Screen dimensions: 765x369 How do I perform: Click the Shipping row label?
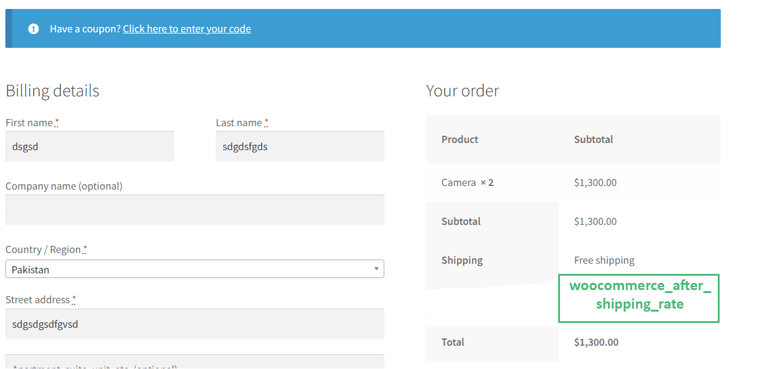click(x=462, y=260)
